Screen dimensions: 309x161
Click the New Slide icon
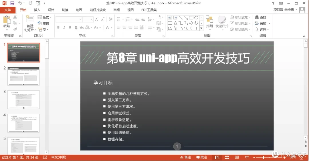(x=30, y=19)
